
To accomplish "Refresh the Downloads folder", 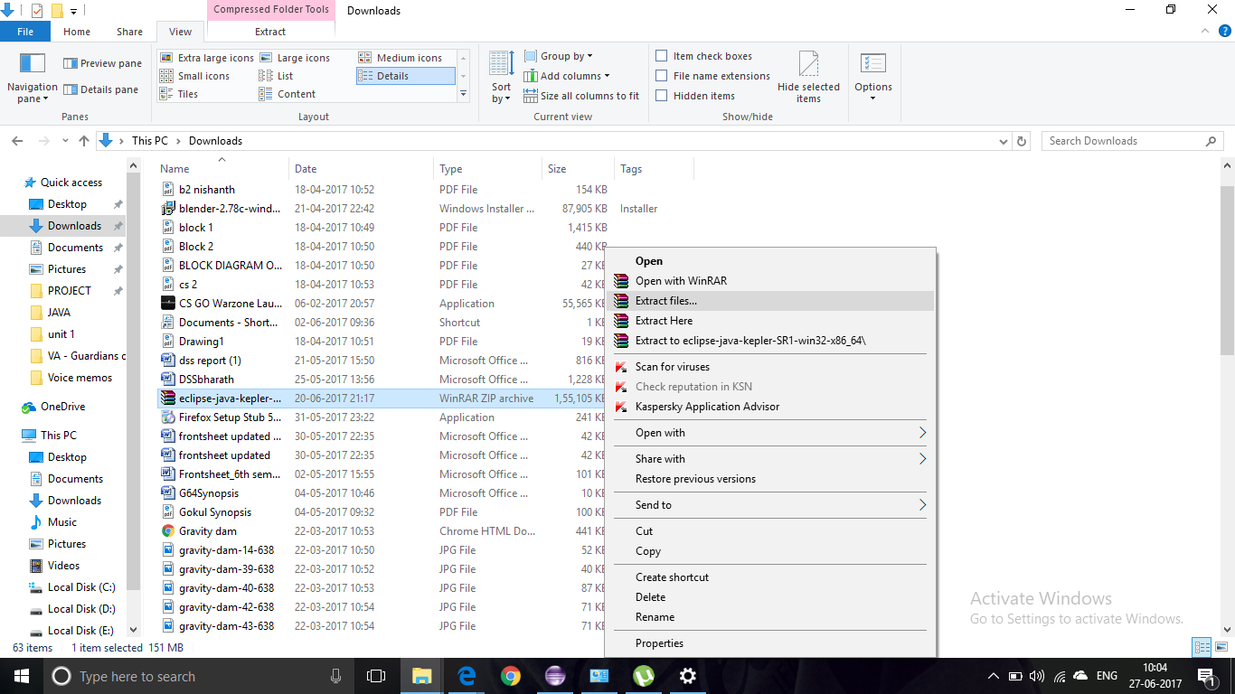I will pos(1022,140).
